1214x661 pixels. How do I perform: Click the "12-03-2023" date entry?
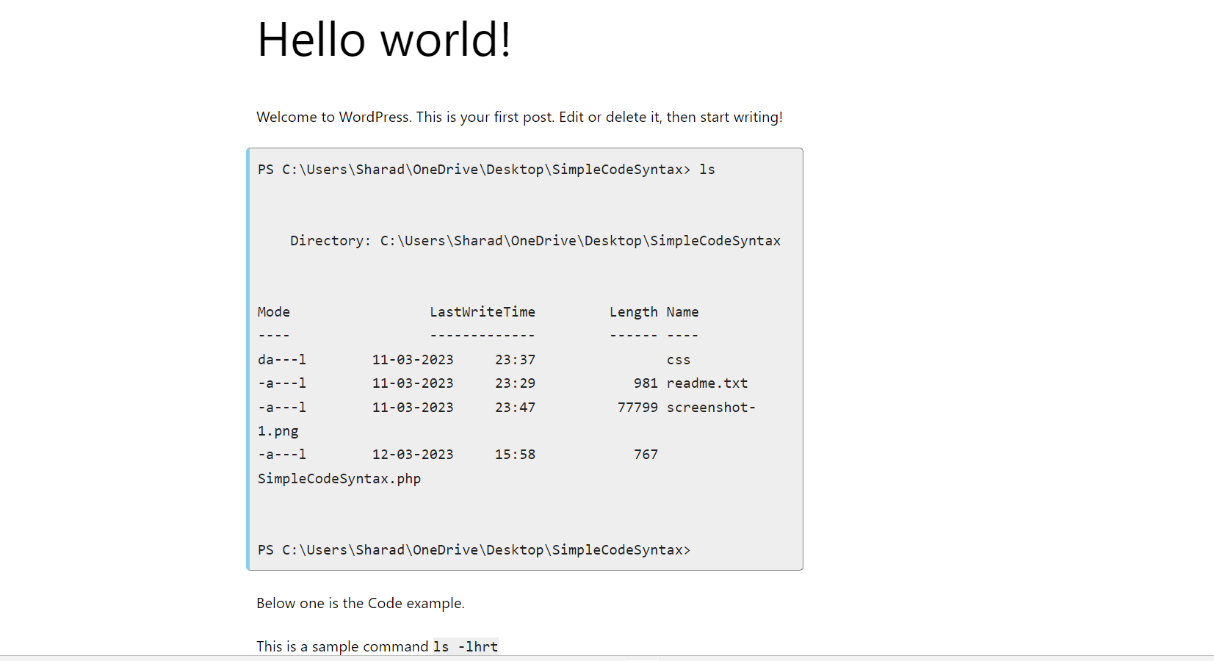[413, 455]
